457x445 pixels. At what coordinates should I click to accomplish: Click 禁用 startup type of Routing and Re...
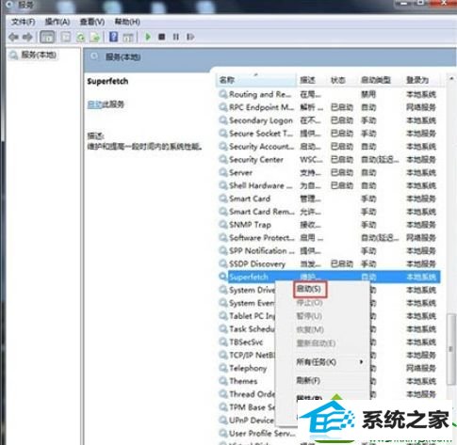coord(368,94)
